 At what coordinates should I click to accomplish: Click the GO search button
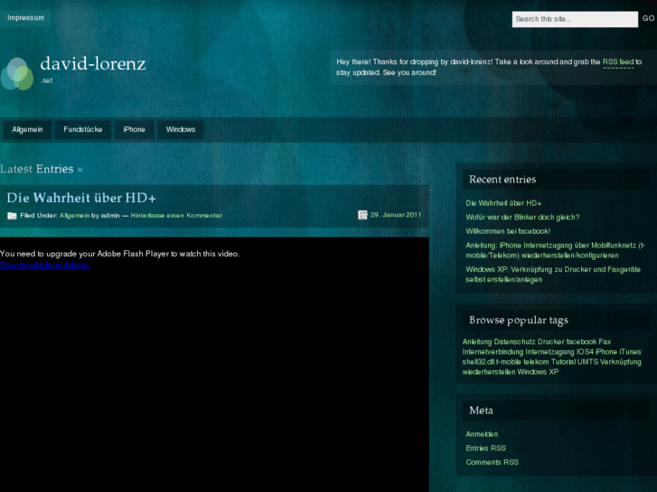click(648, 18)
